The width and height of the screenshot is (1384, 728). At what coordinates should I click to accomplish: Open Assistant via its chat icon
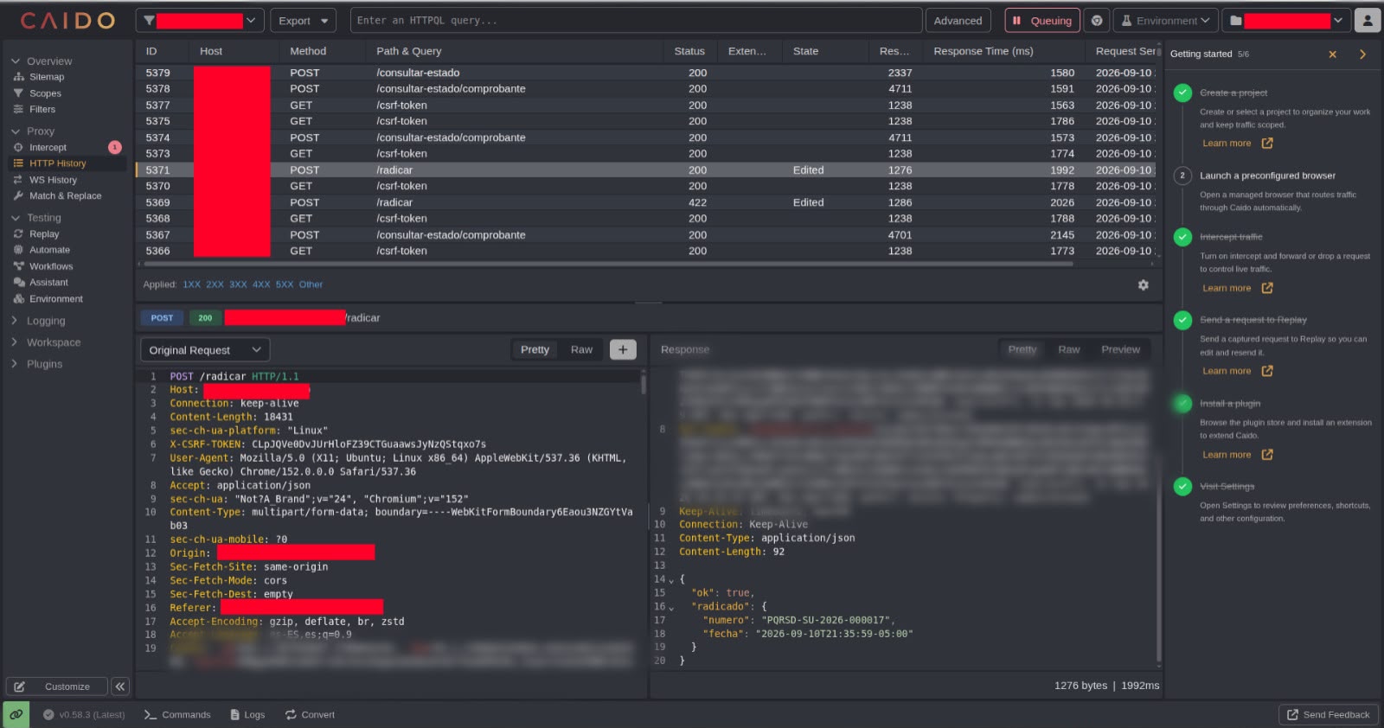[18, 283]
